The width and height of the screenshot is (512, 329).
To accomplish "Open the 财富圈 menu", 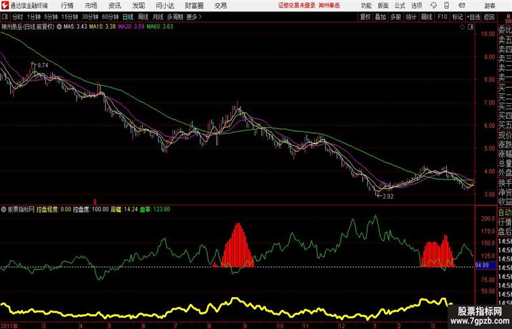I will coord(194,5).
